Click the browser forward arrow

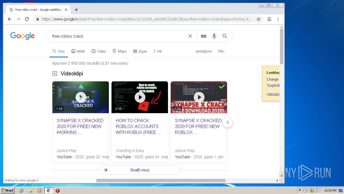18,19
